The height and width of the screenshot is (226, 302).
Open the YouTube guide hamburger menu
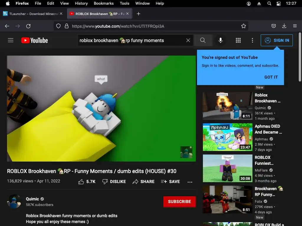pyautogui.click(x=11, y=40)
